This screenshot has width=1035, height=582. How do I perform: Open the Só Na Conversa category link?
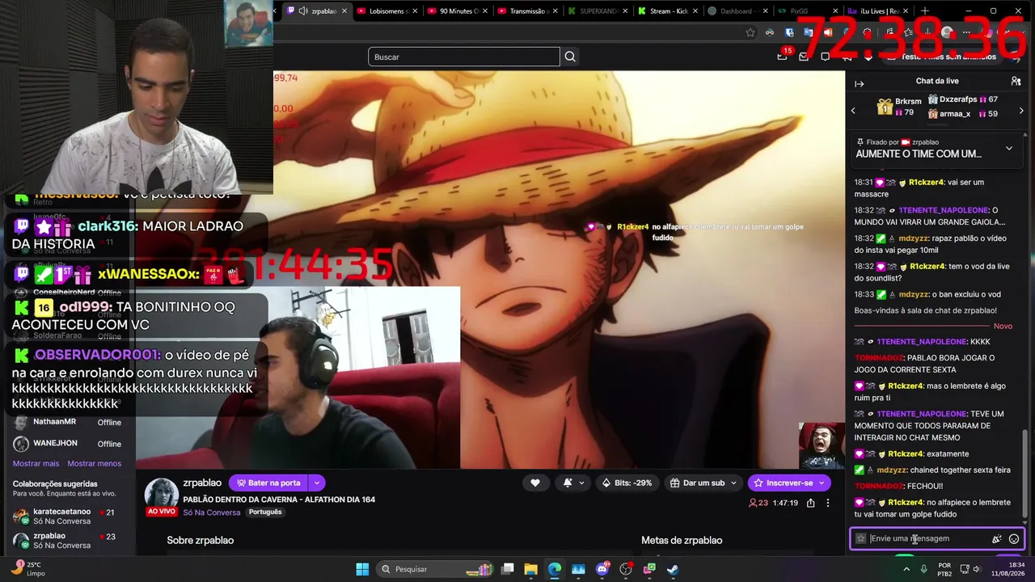(x=211, y=512)
